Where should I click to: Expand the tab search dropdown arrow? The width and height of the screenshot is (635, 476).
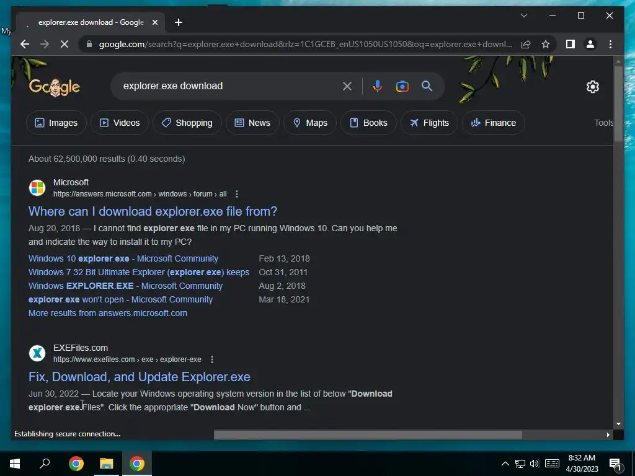click(x=523, y=15)
